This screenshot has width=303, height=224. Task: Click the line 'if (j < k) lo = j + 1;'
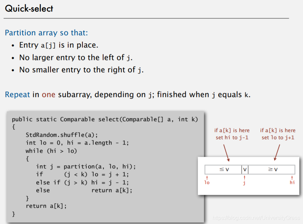pos(82,174)
